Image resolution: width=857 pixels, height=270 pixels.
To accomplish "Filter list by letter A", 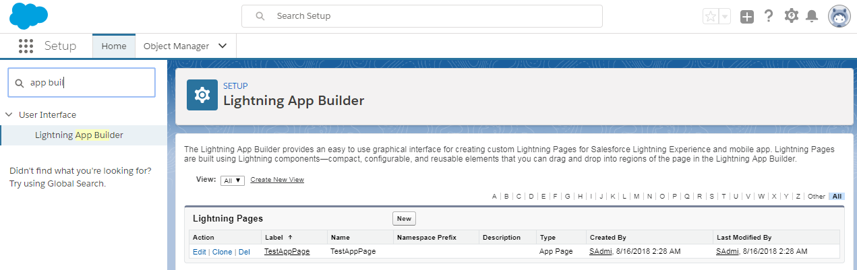I will pos(494,197).
